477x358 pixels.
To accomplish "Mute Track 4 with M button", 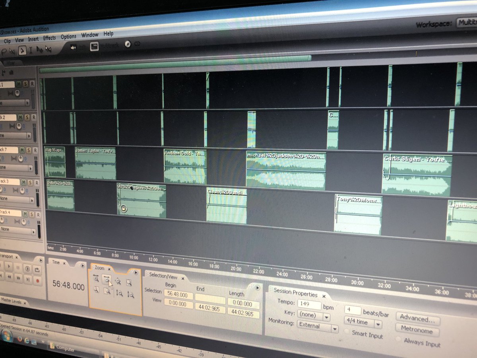I will pos(25,214).
